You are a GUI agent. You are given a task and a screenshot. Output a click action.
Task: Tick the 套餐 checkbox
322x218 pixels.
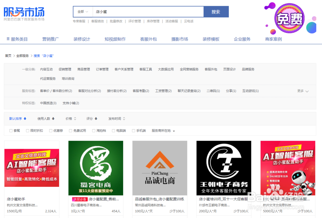click(x=11, y=131)
